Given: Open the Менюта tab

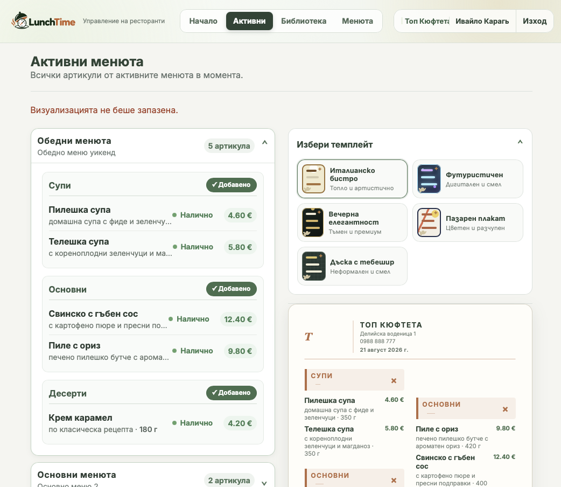Looking at the screenshot, I should tap(357, 21).
